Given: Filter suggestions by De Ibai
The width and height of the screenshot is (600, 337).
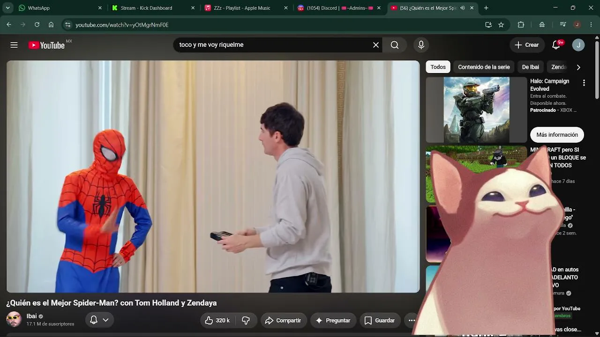Looking at the screenshot, I should 531,67.
